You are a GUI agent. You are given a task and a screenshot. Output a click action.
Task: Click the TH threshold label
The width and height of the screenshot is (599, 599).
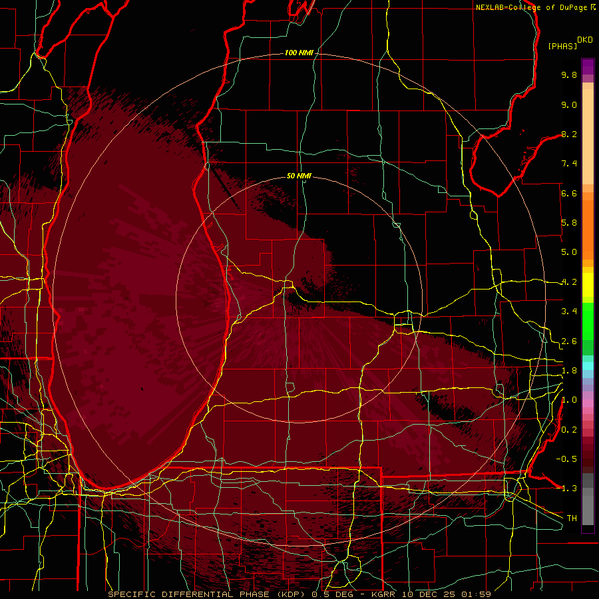pyautogui.click(x=572, y=518)
